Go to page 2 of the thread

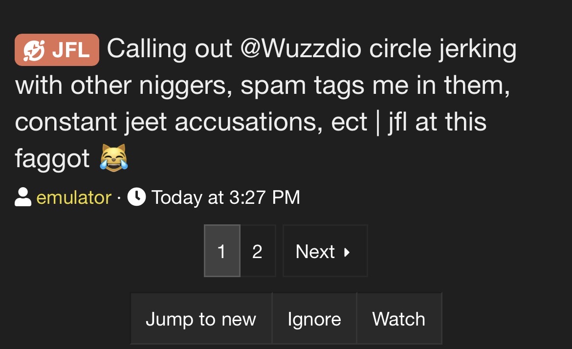pos(258,251)
